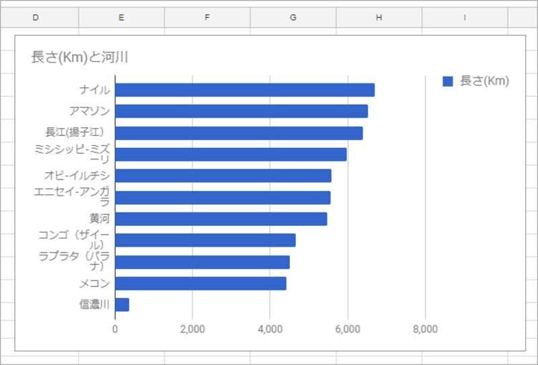Select column header I
Viewport: 538px width, 365px height.
[465, 17]
